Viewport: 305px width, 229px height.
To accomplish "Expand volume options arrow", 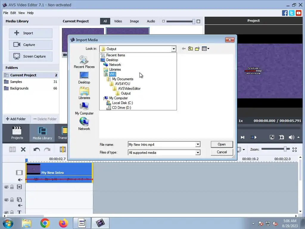I will 298,137.
